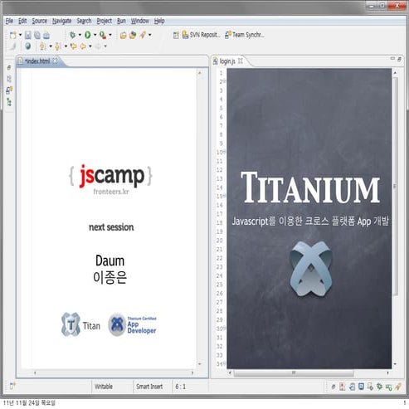Click the login.js horizontal scrollbar thumb
This screenshot has height=409, width=409.
click(294, 373)
